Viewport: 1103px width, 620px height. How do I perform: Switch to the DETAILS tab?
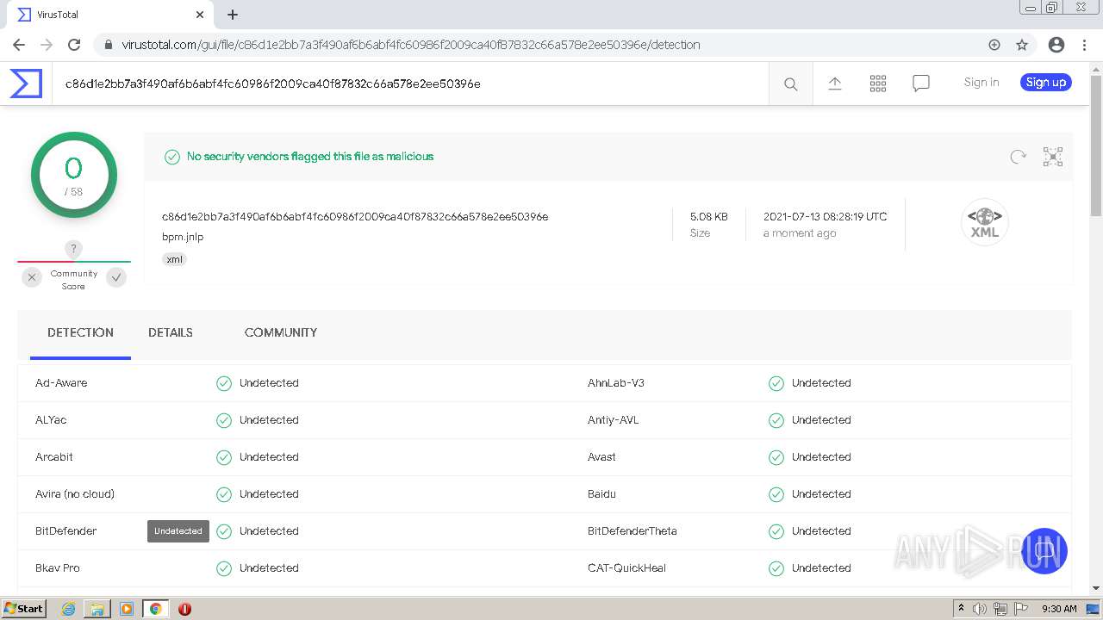(x=171, y=332)
